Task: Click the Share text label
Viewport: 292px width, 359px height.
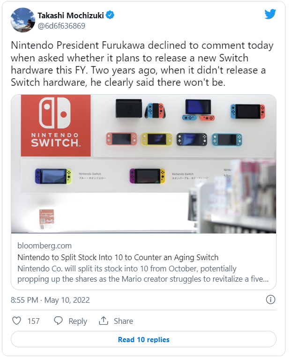Action: pos(123,321)
